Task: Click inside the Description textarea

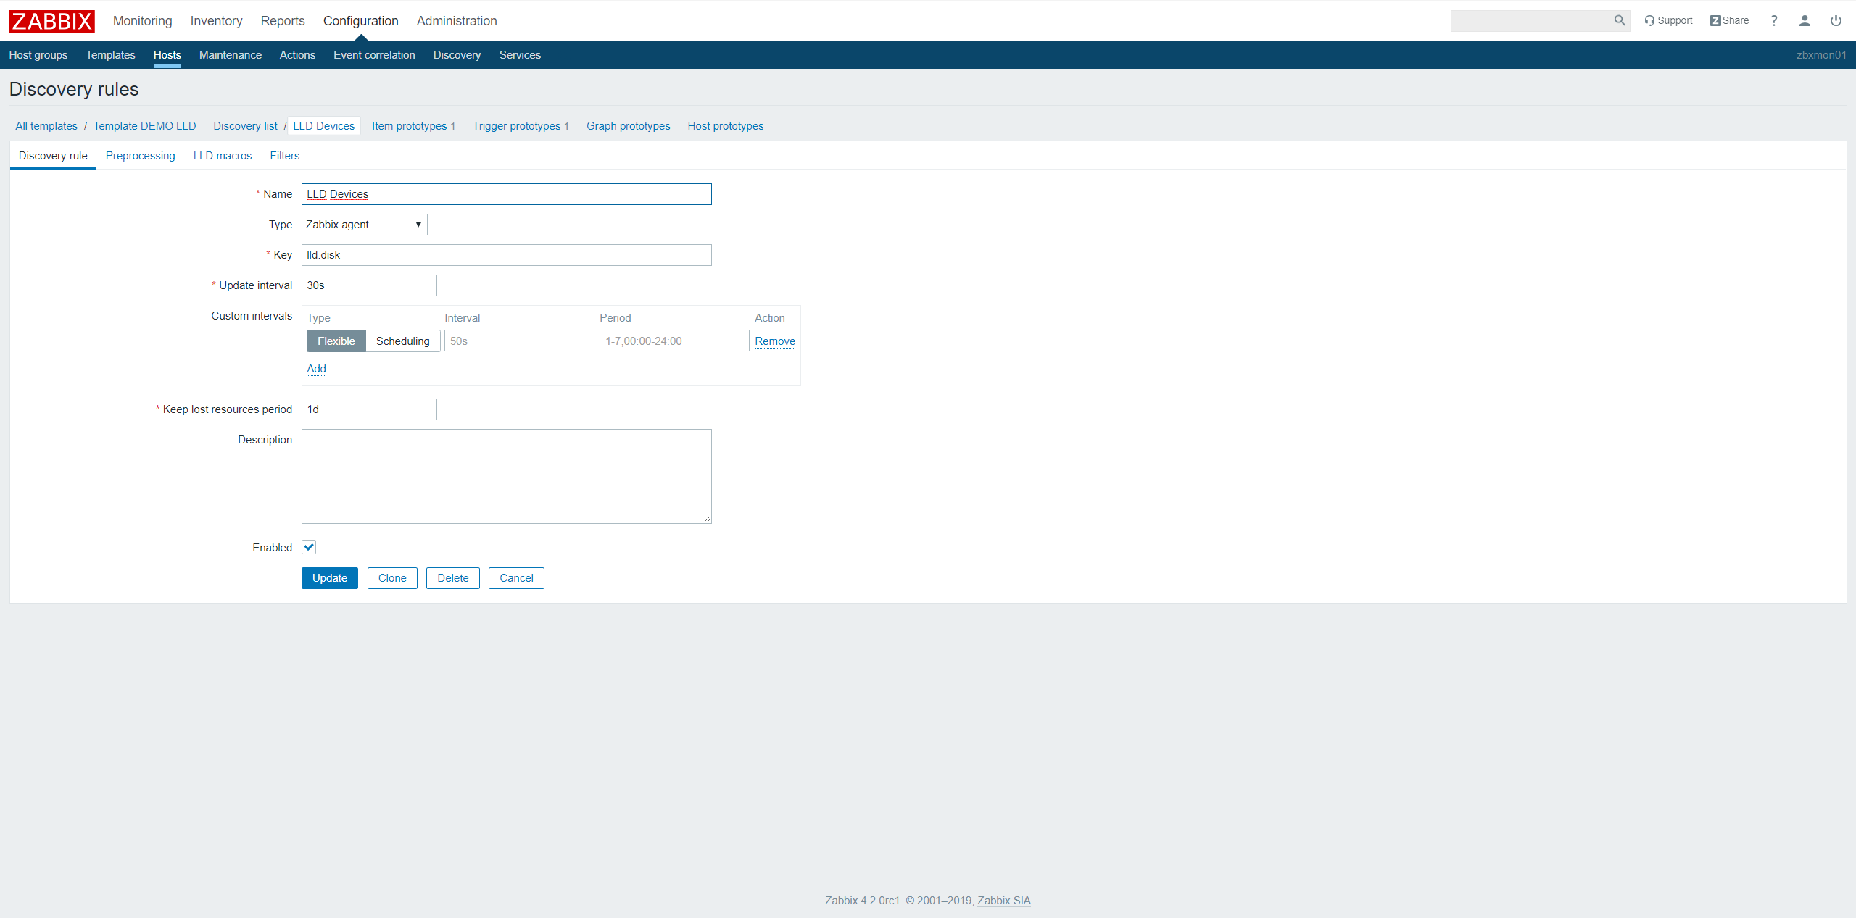Action: coord(507,476)
